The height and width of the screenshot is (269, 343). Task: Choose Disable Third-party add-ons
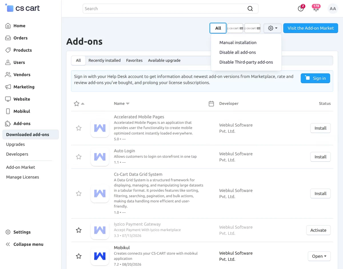(246, 62)
